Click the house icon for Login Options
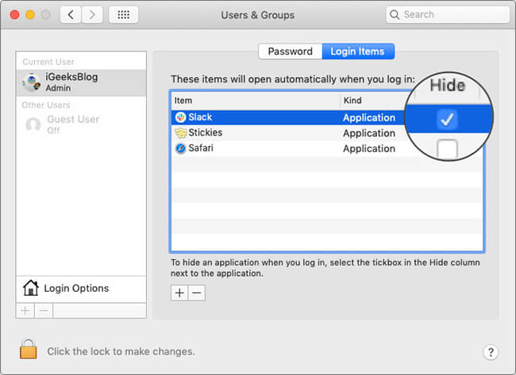 coord(31,288)
